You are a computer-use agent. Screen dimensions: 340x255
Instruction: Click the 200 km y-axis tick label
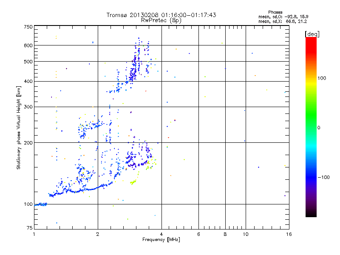pyautogui.click(x=28, y=143)
